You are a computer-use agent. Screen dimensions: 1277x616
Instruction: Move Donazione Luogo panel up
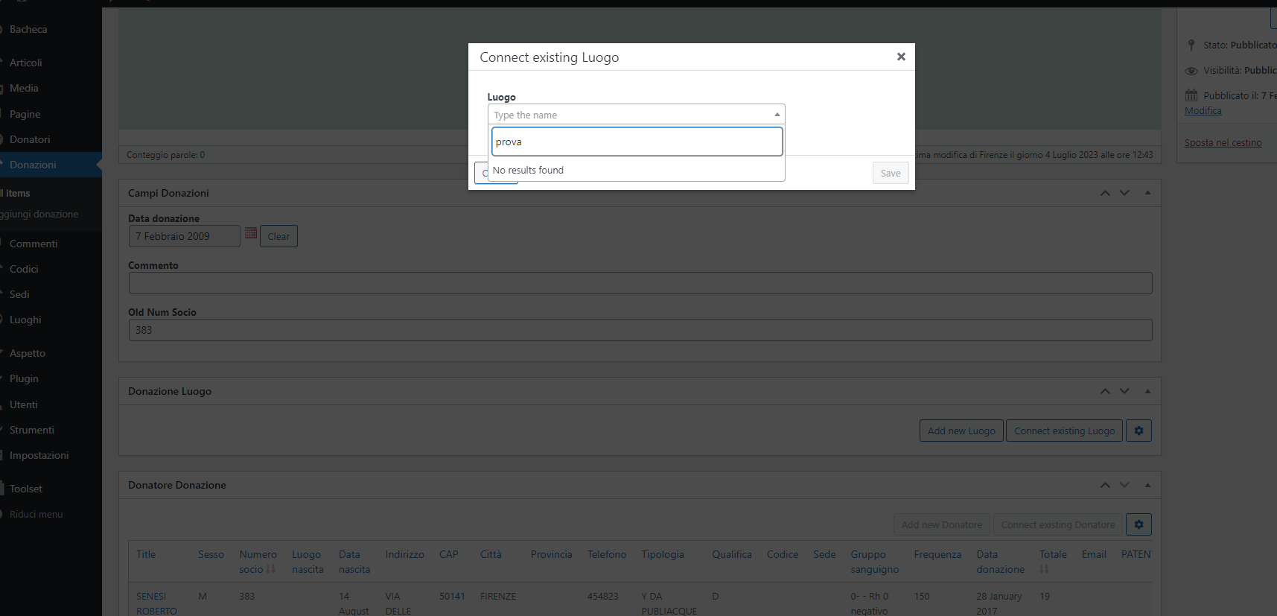[1105, 391]
